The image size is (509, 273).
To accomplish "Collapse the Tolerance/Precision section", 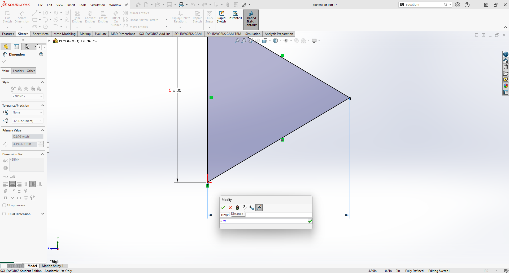I will 43,106.
